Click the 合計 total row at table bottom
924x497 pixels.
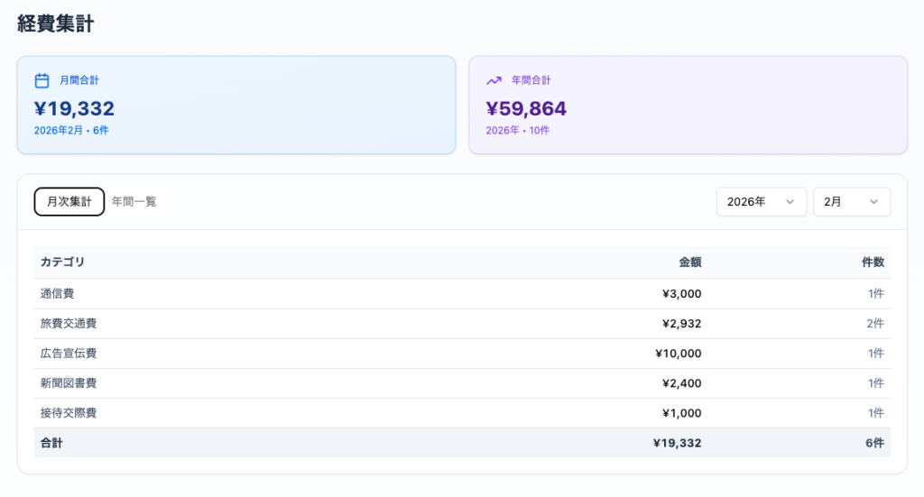pyautogui.click(x=52, y=443)
